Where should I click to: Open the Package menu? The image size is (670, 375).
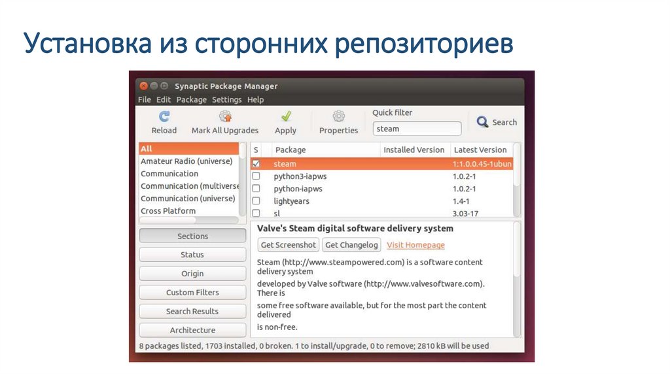(192, 99)
